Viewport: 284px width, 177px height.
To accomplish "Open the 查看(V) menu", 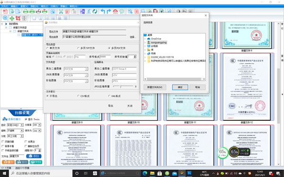I will coord(24,6).
